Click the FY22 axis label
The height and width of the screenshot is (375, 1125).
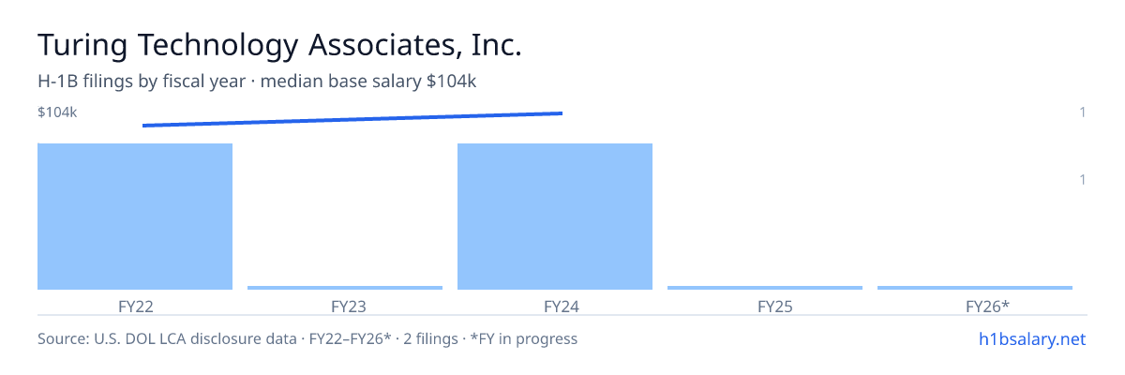coord(135,306)
